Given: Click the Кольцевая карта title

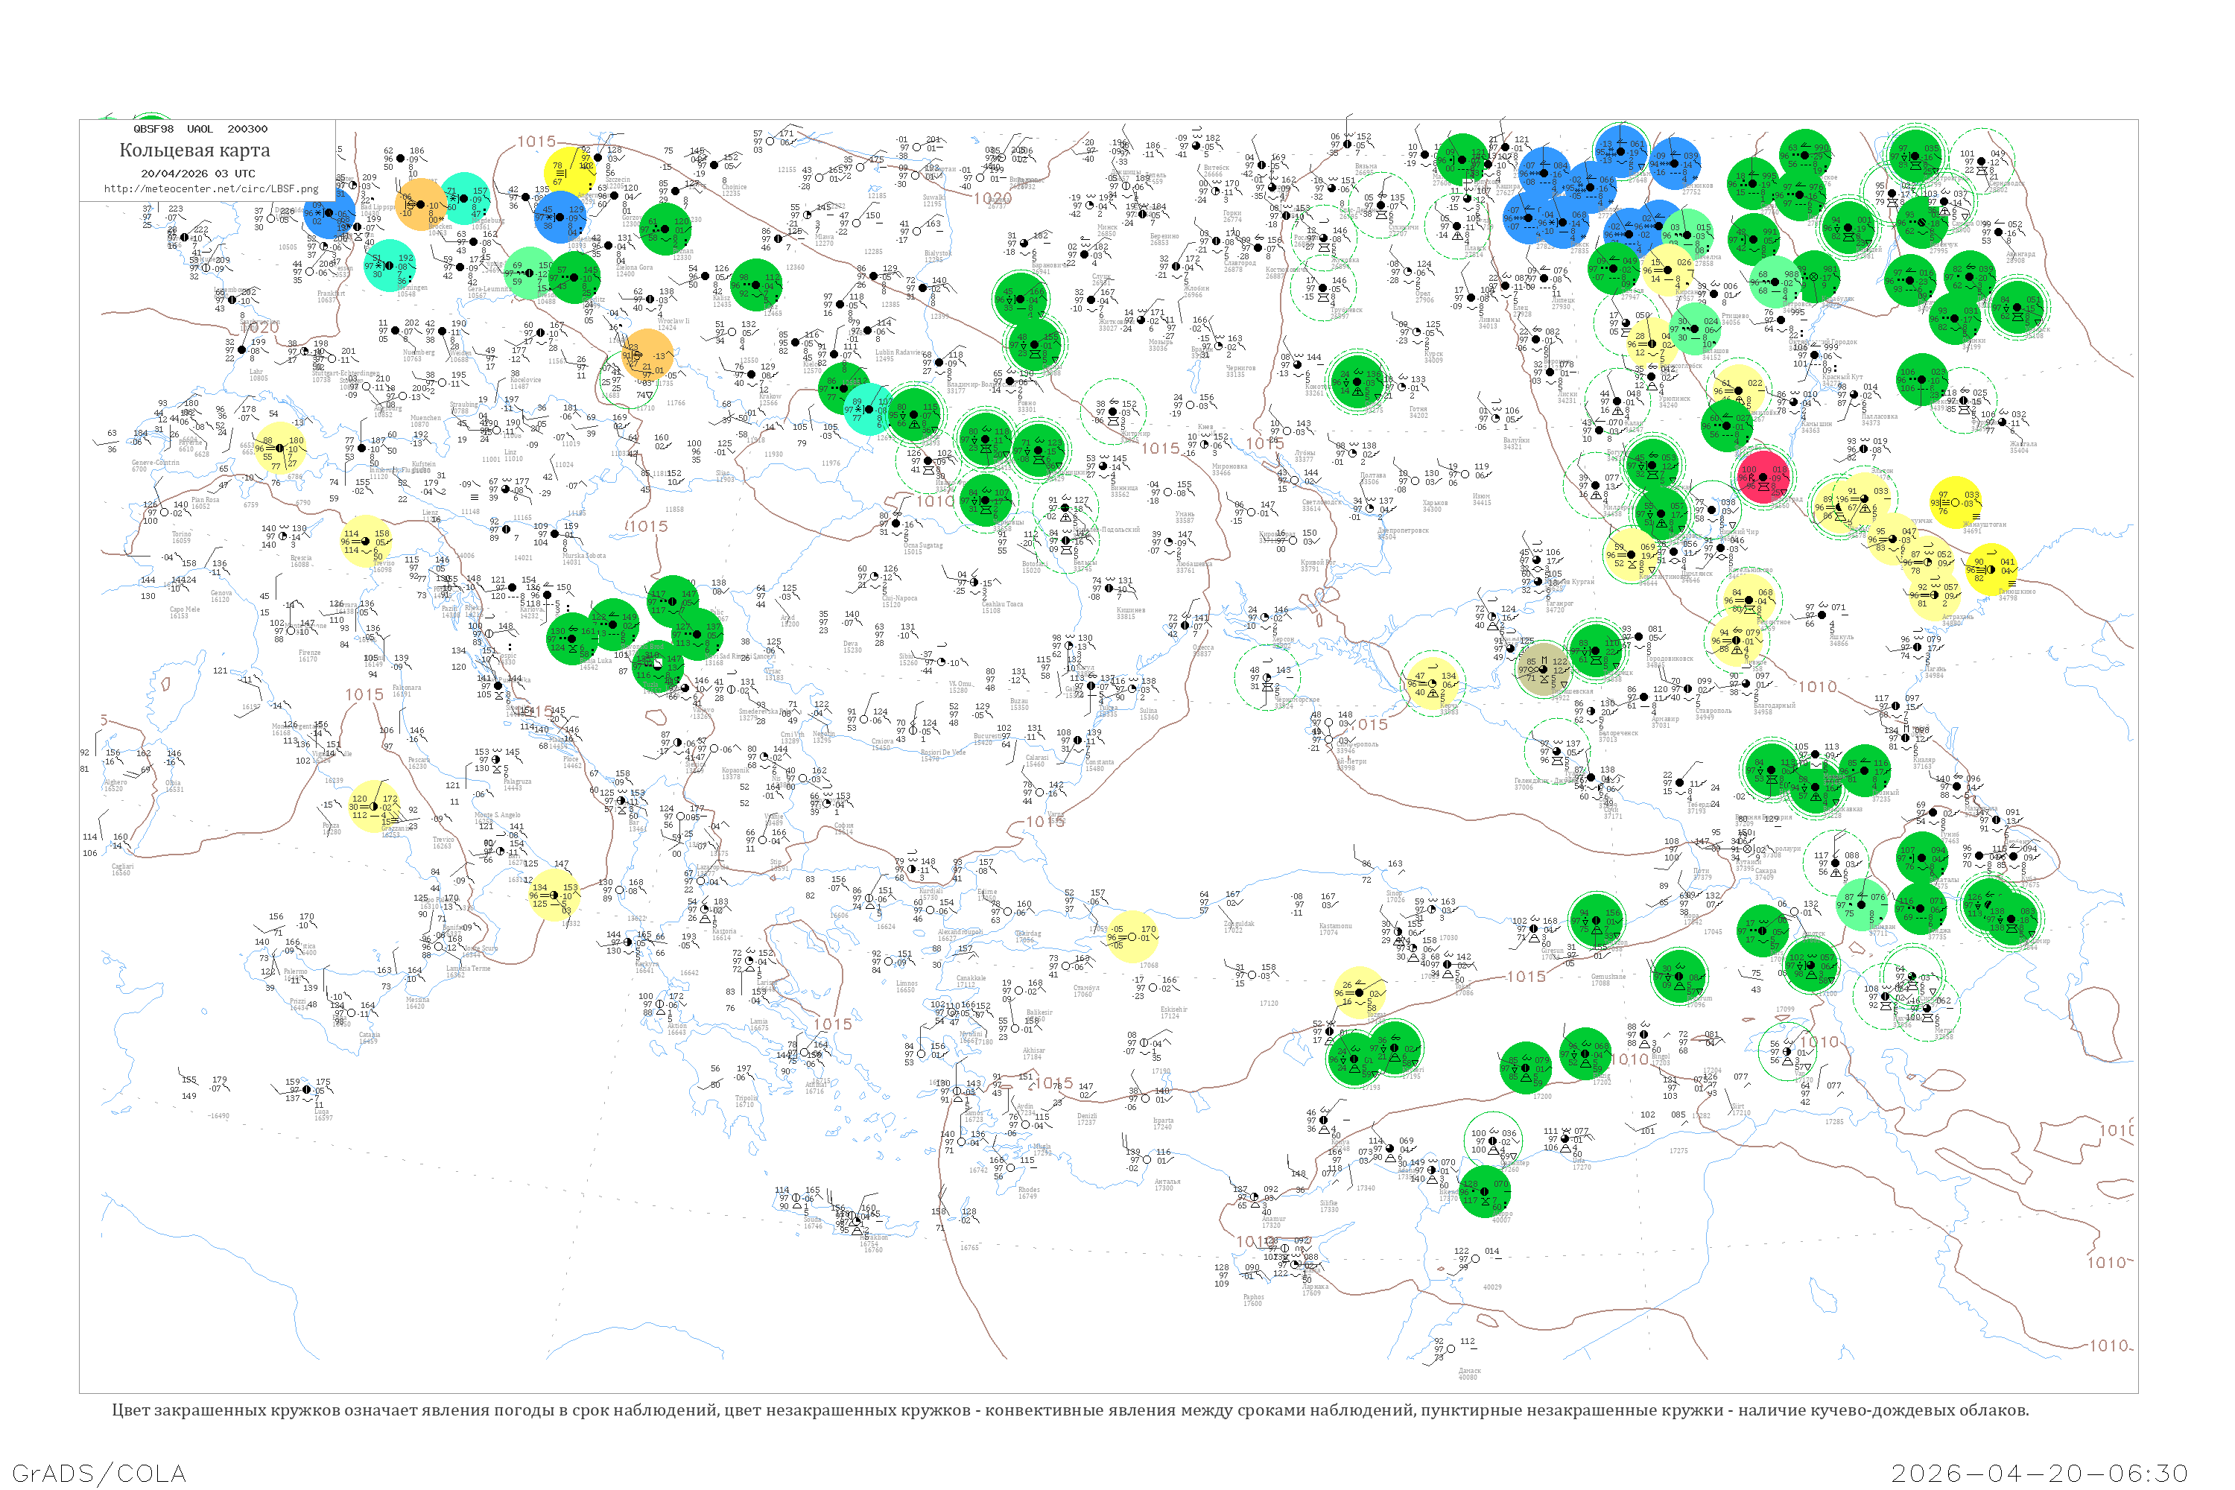Looking at the screenshot, I should point(194,150).
